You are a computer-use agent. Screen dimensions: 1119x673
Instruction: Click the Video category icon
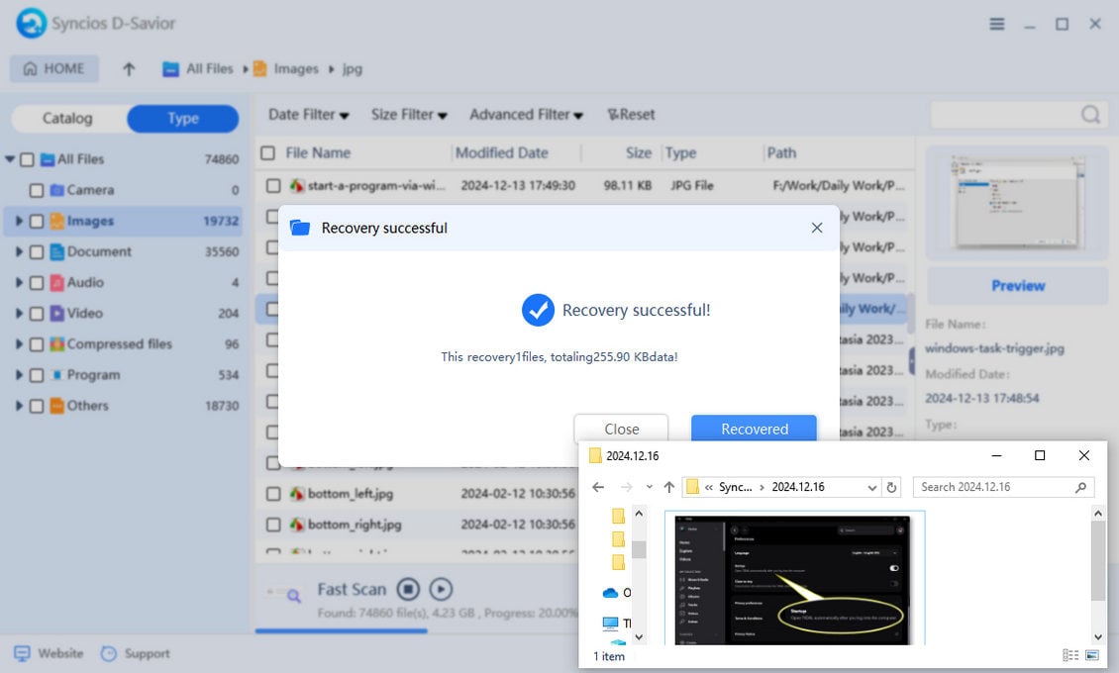57,314
